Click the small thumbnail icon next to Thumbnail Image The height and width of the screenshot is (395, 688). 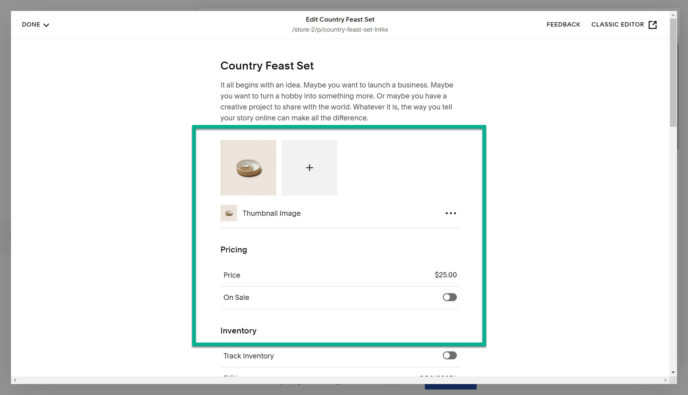pyautogui.click(x=228, y=213)
